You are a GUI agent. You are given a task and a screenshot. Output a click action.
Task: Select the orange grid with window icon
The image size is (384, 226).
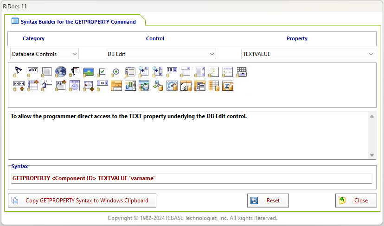pyautogui.click(x=200, y=86)
